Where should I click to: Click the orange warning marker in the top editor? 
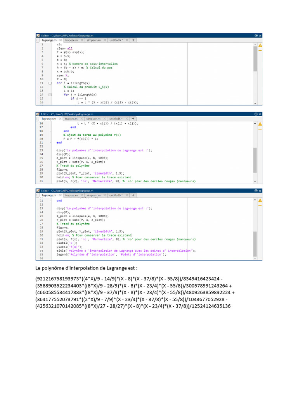point(260,50)
